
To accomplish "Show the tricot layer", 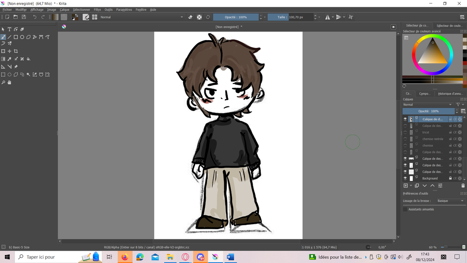I will tap(405, 132).
